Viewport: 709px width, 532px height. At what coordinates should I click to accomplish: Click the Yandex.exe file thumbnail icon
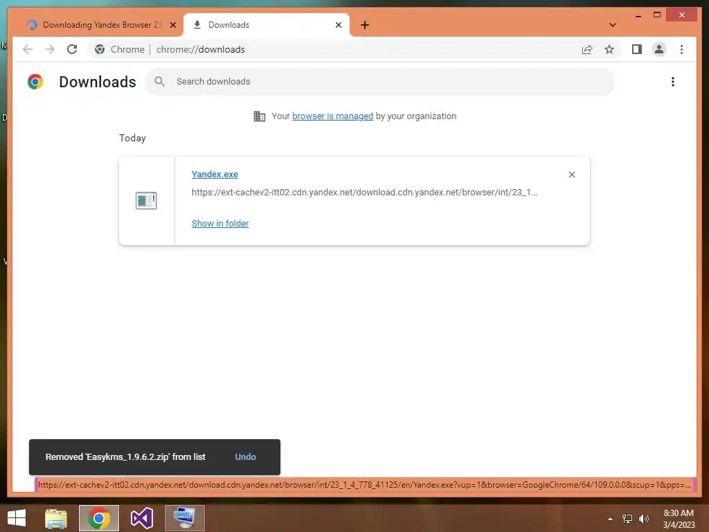pyautogui.click(x=146, y=200)
